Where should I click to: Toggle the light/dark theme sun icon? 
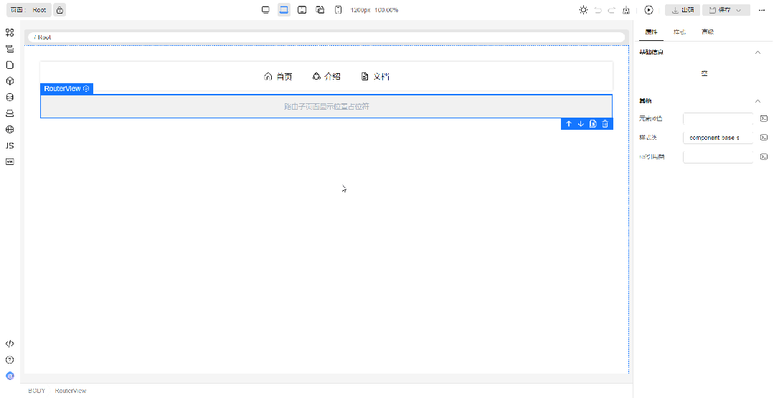[x=583, y=10]
